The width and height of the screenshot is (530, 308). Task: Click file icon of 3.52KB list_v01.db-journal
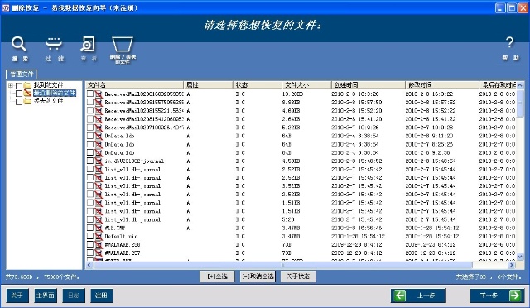pos(99,186)
